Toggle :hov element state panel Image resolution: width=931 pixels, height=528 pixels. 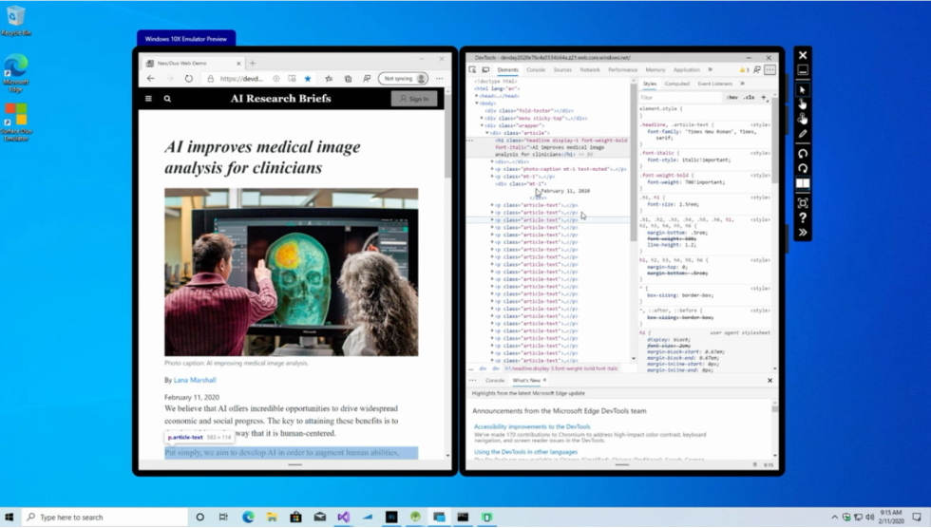(x=732, y=97)
